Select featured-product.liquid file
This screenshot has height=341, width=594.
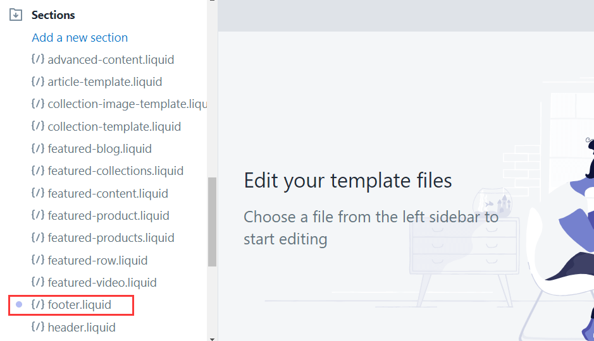click(x=101, y=215)
